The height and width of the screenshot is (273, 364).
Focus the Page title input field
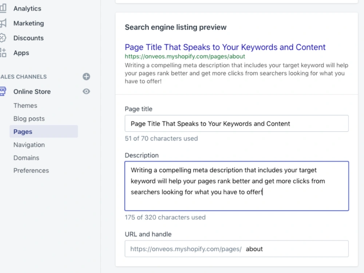coord(237,123)
